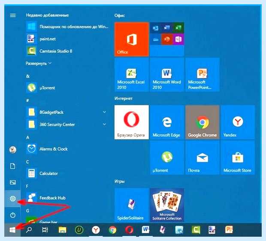The image size is (266, 241).
Task: Launch the Yandex tile
Action: (x=238, y=122)
